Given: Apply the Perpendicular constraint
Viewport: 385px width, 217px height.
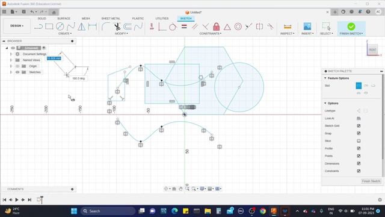Looking at the screenshot, I should pos(206,27).
